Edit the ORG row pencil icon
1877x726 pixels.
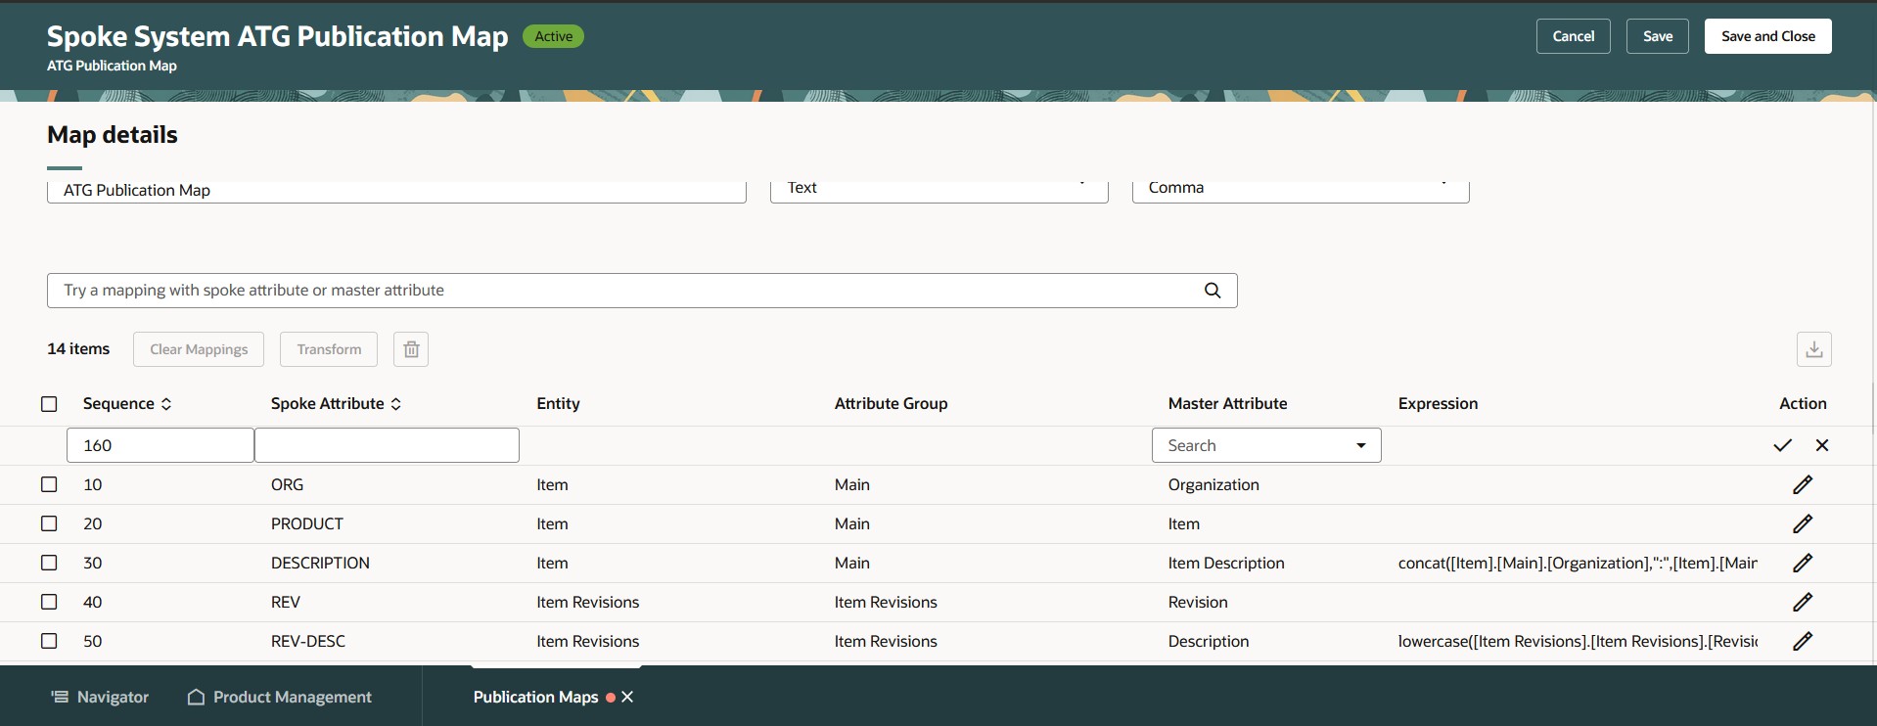coord(1803,484)
